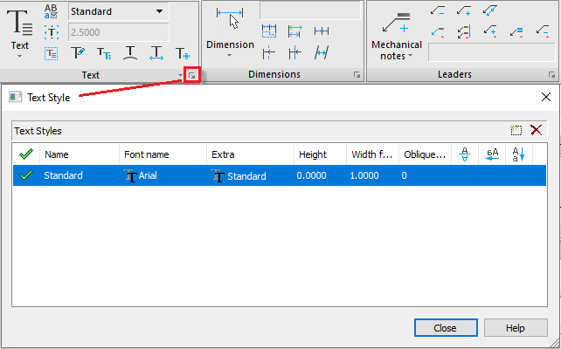Click the blue-line with arrow dimension icon
This screenshot has height=349, width=561.
[294, 53]
